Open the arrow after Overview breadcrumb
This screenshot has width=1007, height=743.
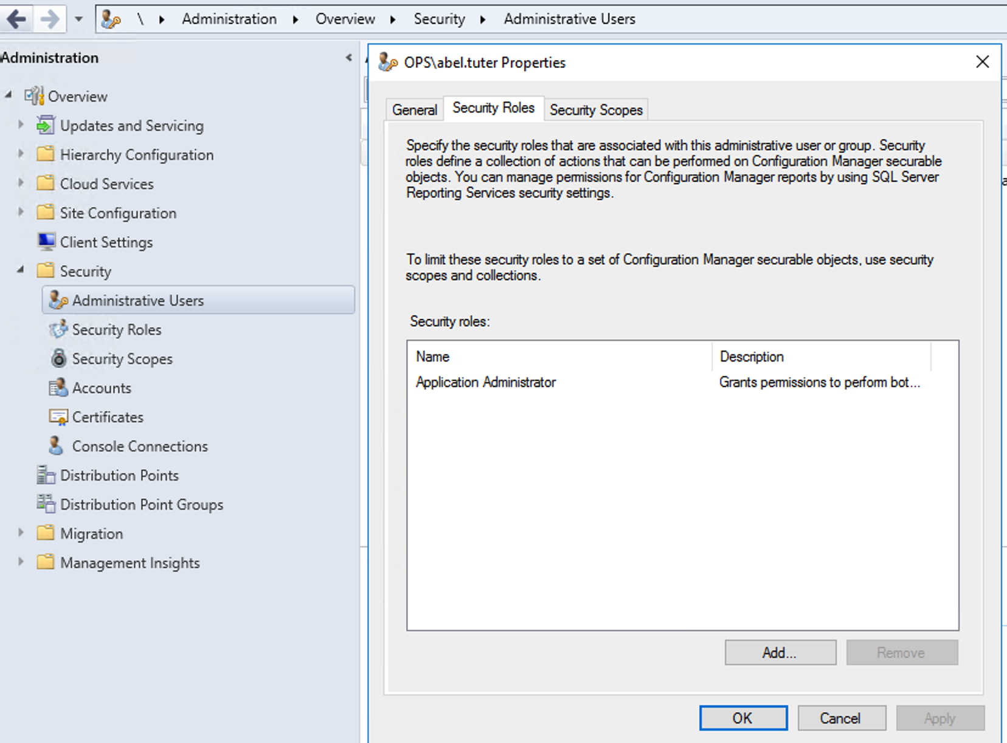pos(393,19)
